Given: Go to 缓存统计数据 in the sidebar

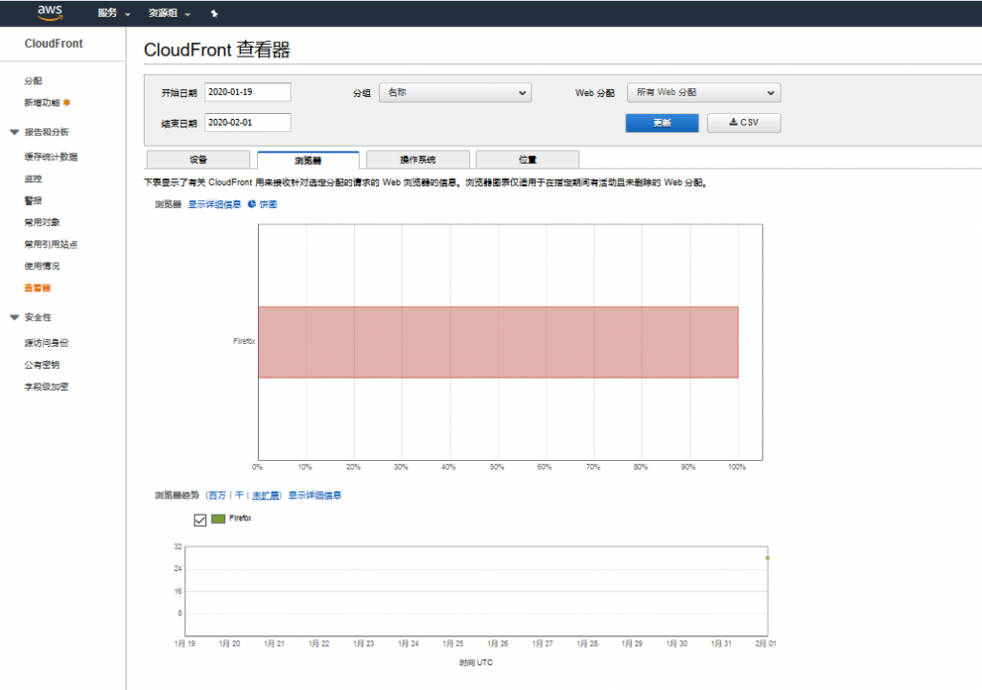Looking at the screenshot, I should (x=51, y=157).
